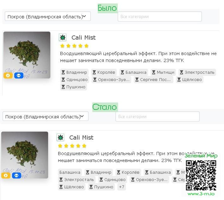Click the bottom cannabis leaf category icon
This screenshot has height=200, width=224.
(x=60, y=137)
